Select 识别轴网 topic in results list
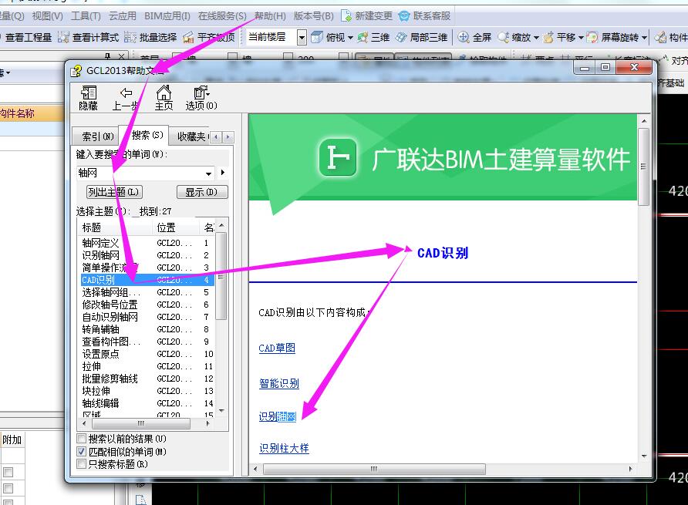 [147, 255]
